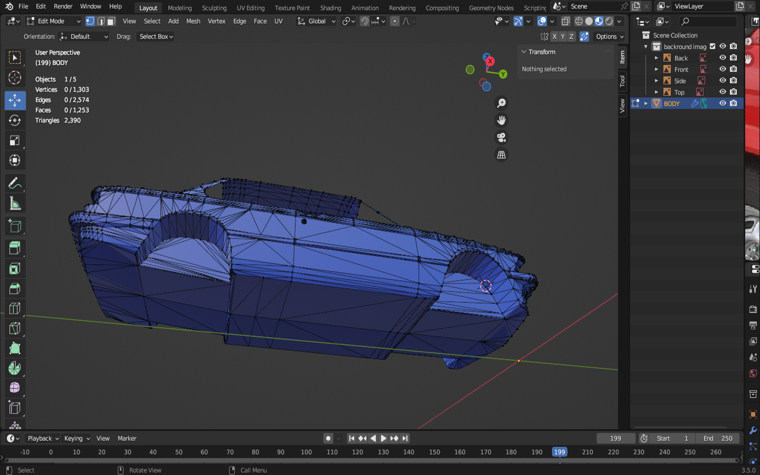Image resolution: width=760 pixels, height=475 pixels.
Task: Click the Options button in the header
Action: [x=610, y=36]
